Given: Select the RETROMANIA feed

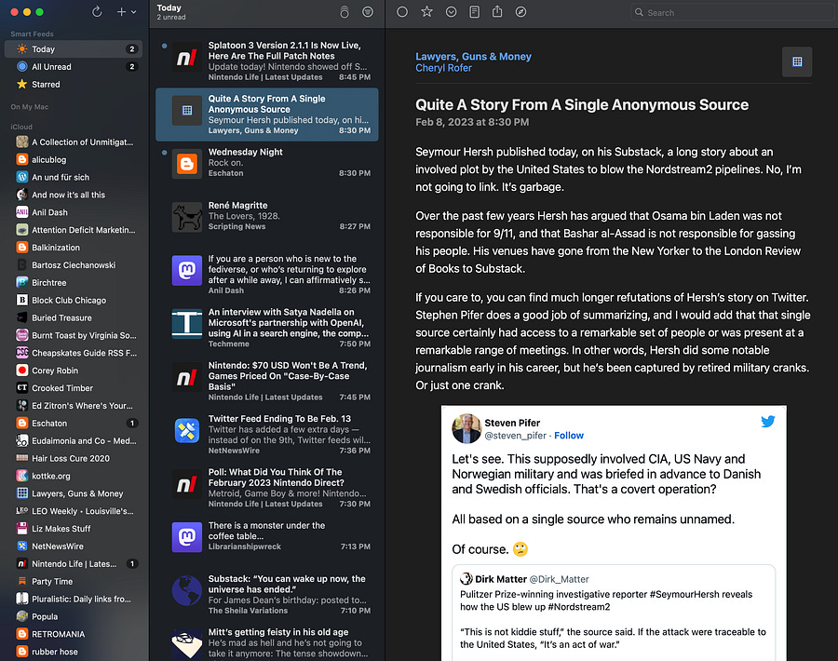Looking at the screenshot, I should click(74, 634).
